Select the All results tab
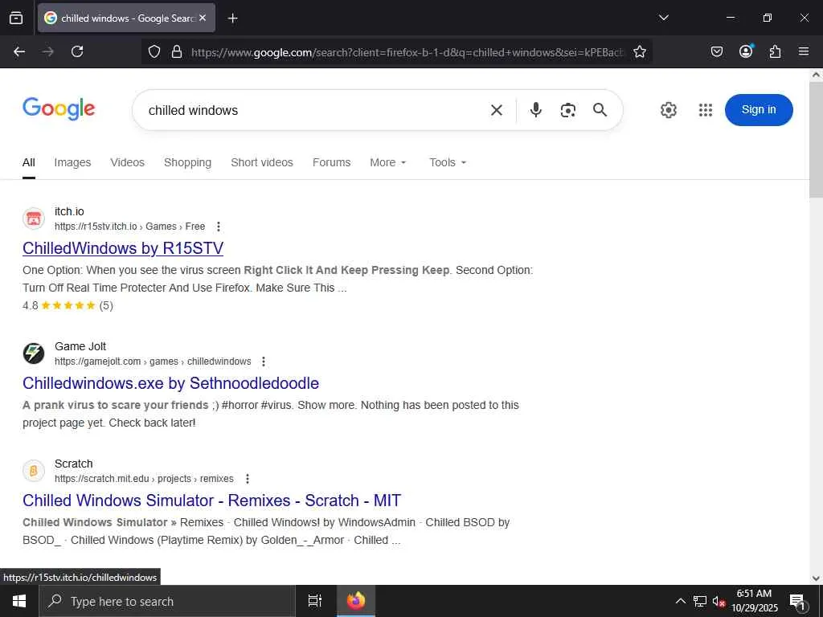The width and height of the screenshot is (823, 617). tap(29, 162)
